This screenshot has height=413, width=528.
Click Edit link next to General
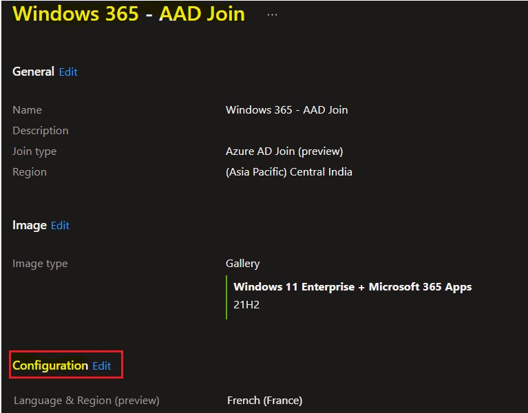(68, 72)
